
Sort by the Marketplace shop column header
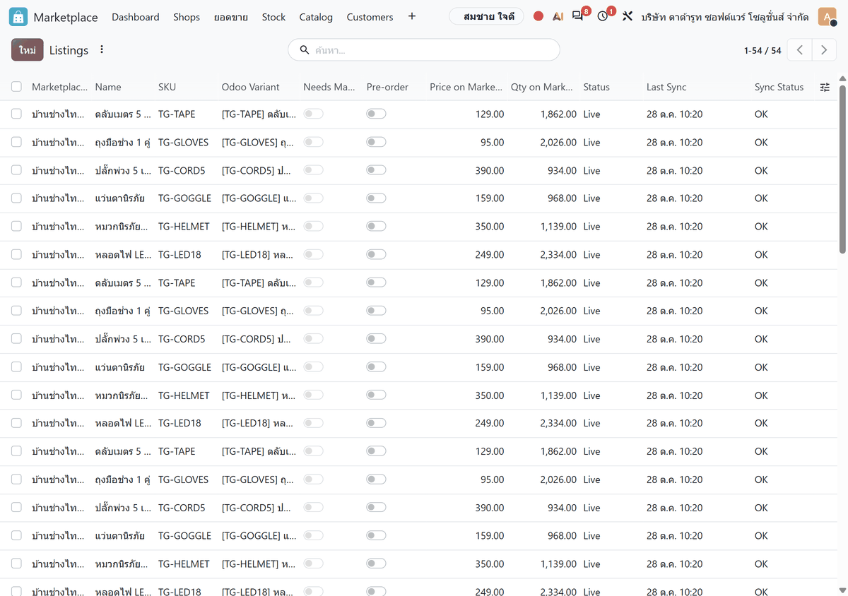pyautogui.click(x=60, y=88)
